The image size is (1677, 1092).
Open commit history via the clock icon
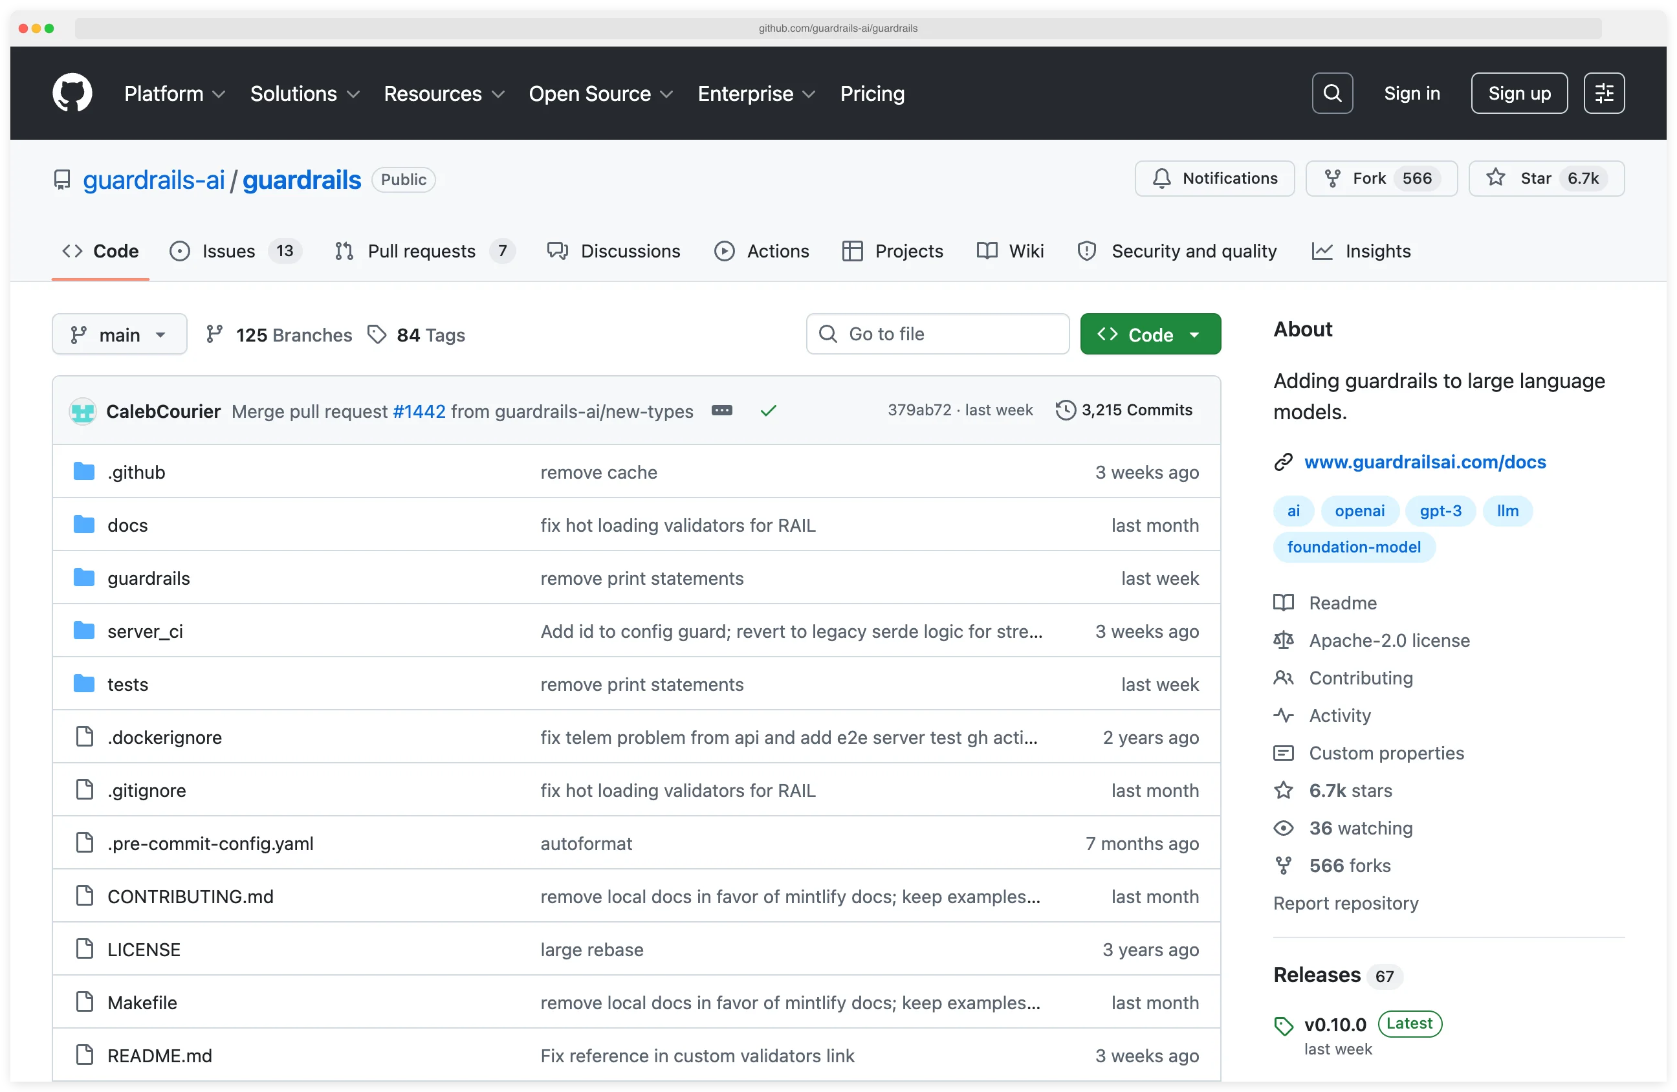point(1066,410)
